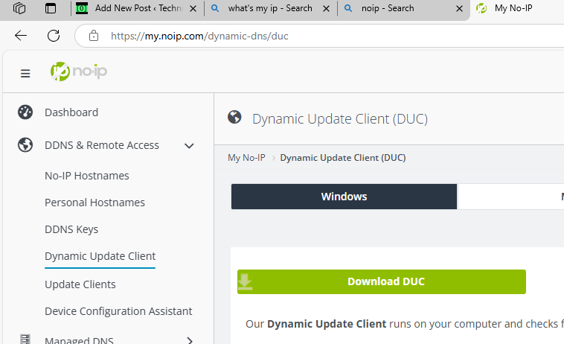The width and height of the screenshot is (564, 344).
Task: Close the Add New Post tab
Action: click(x=193, y=8)
